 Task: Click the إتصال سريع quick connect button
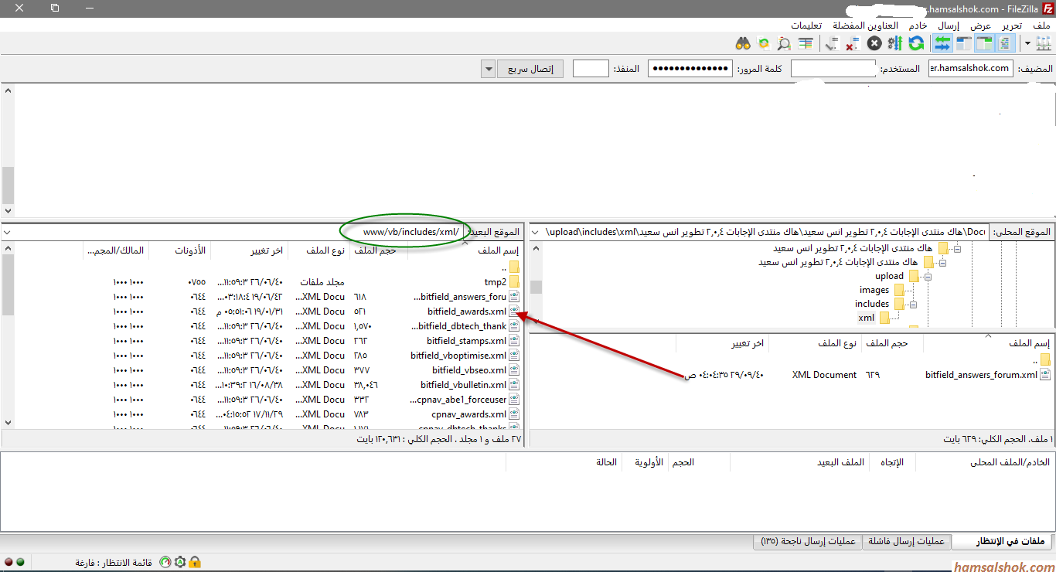coord(530,69)
